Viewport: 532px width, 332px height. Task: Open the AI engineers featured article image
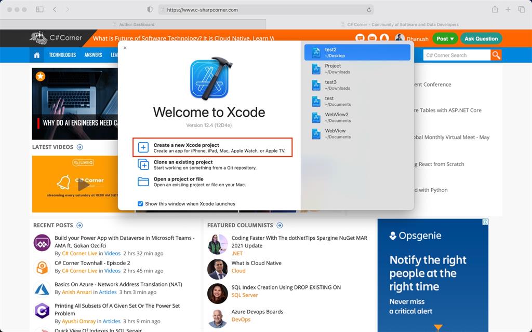(x=75, y=104)
